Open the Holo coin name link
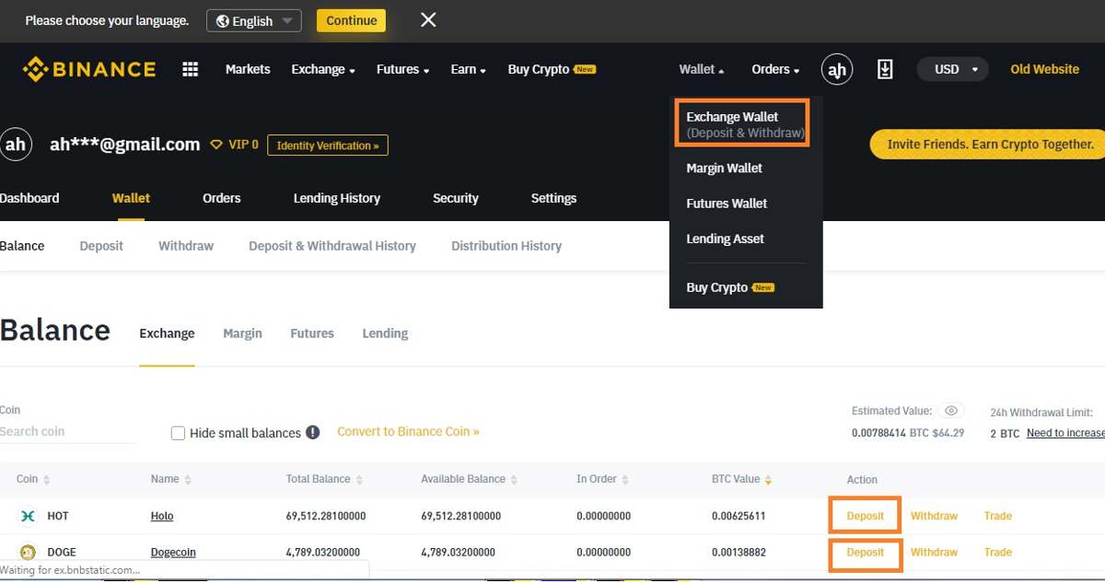Image resolution: width=1105 pixels, height=583 pixels. pyautogui.click(x=162, y=517)
